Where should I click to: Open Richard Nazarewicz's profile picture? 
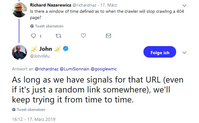coord(20,10)
